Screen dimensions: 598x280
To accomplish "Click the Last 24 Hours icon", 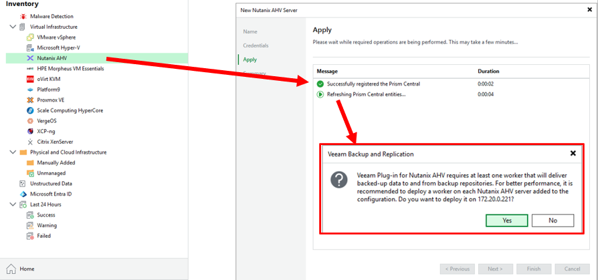I will tap(23, 204).
